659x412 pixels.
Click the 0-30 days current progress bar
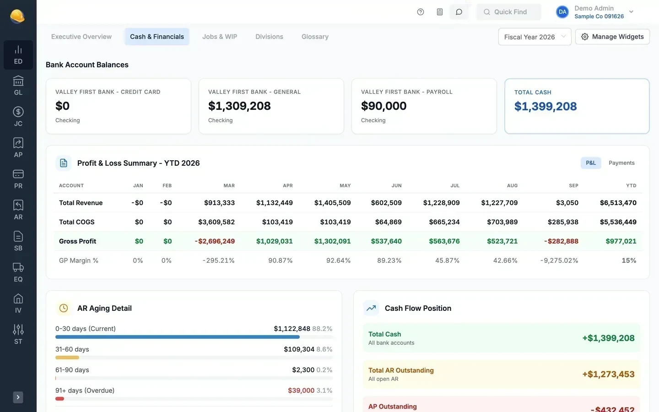pos(194,337)
